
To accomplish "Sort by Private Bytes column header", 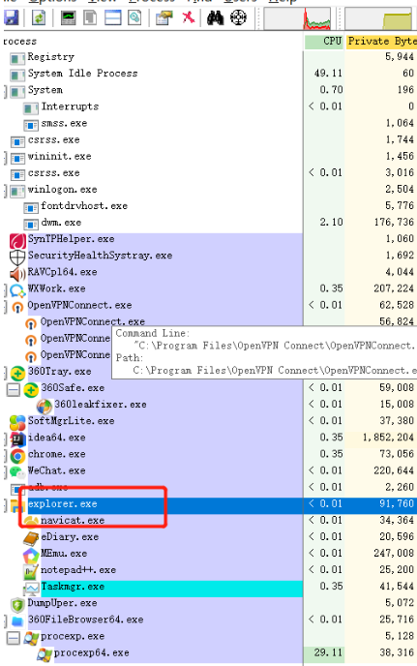I will tap(381, 42).
